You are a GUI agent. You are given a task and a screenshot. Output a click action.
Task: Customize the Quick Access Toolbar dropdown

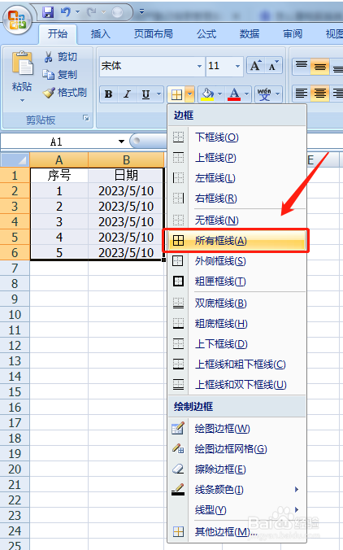click(x=142, y=12)
